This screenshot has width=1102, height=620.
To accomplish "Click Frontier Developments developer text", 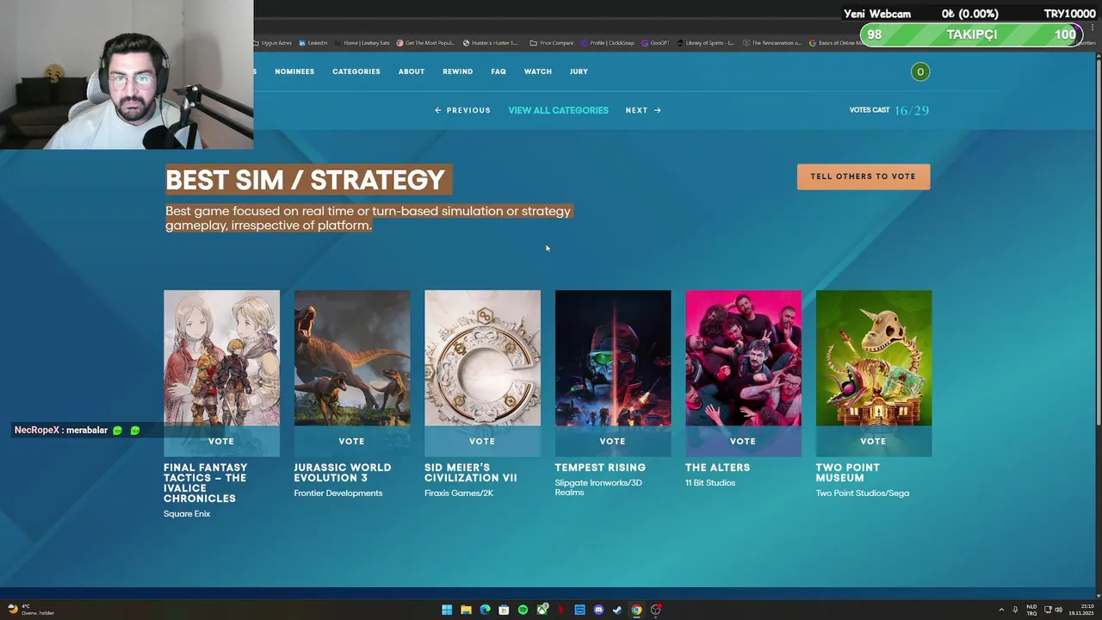I will [338, 493].
